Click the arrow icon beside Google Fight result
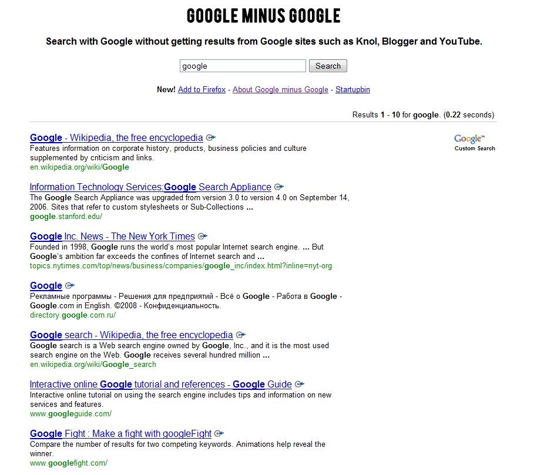534x475 pixels. tap(219, 434)
